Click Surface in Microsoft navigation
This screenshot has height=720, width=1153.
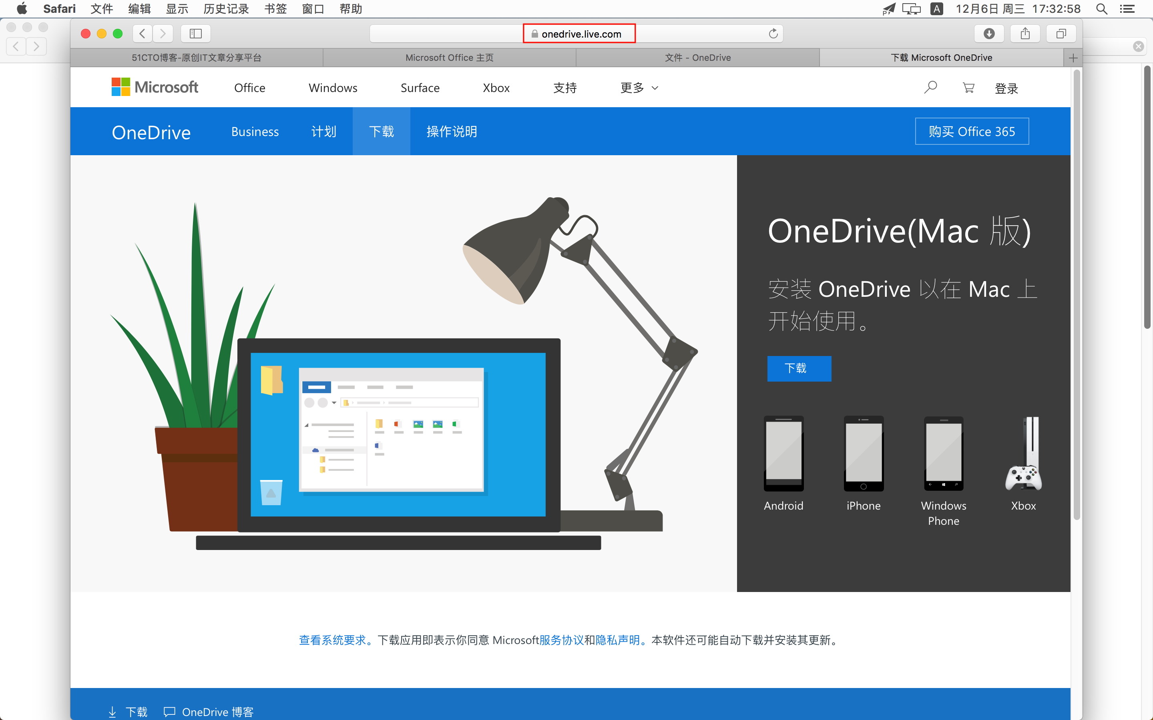(x=420, y=88)
